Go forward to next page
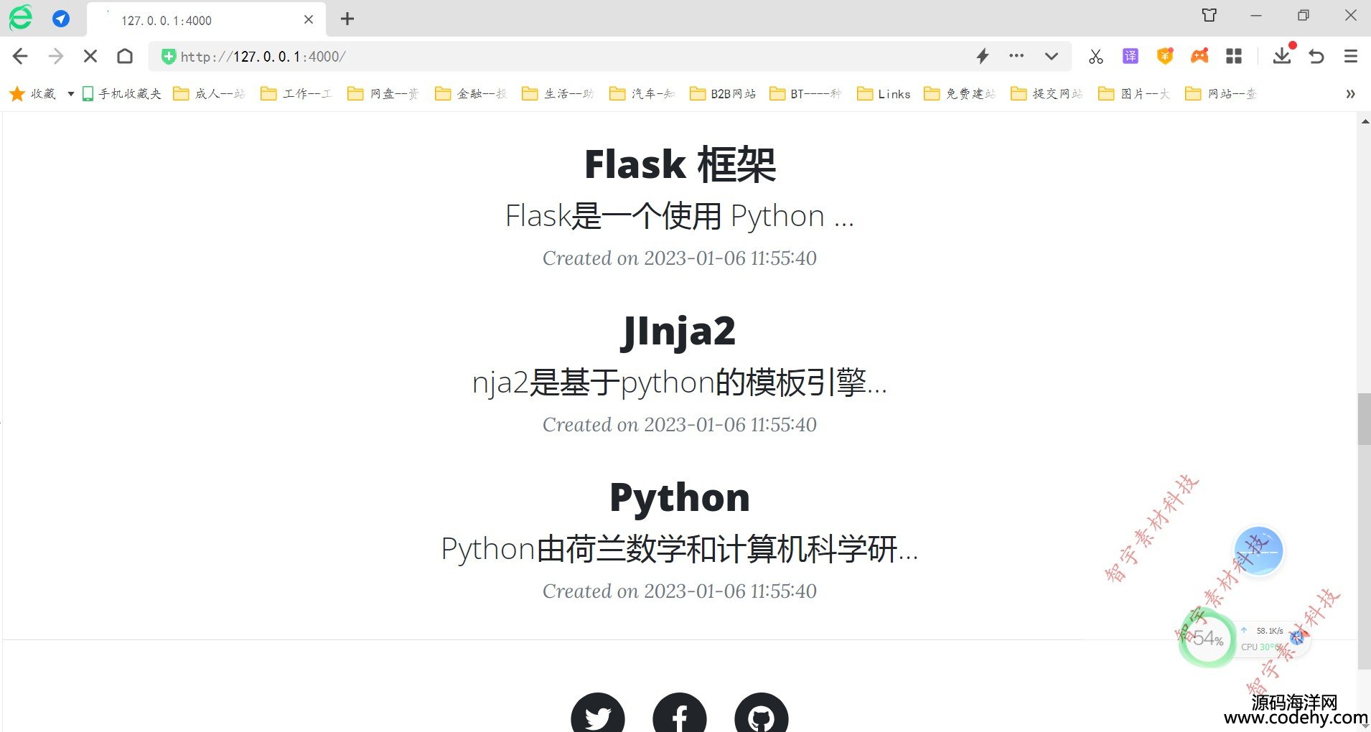This screenshot has width=1371, height=732. pos(55,56)
